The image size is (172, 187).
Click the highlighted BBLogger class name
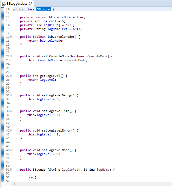click(x=43, y=9)
